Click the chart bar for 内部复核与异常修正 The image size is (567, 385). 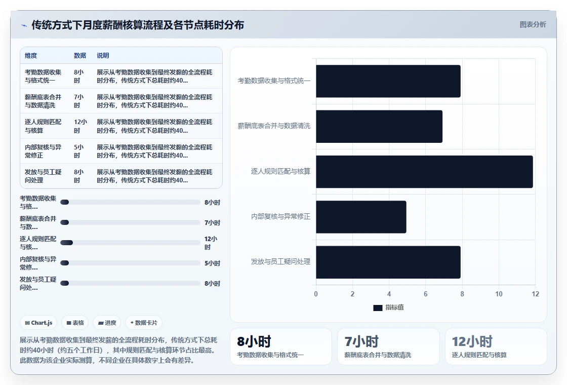pos(361,217)
